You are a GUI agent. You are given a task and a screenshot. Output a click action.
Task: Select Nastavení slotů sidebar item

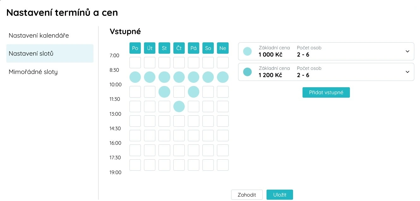click(x=50, y=53)
